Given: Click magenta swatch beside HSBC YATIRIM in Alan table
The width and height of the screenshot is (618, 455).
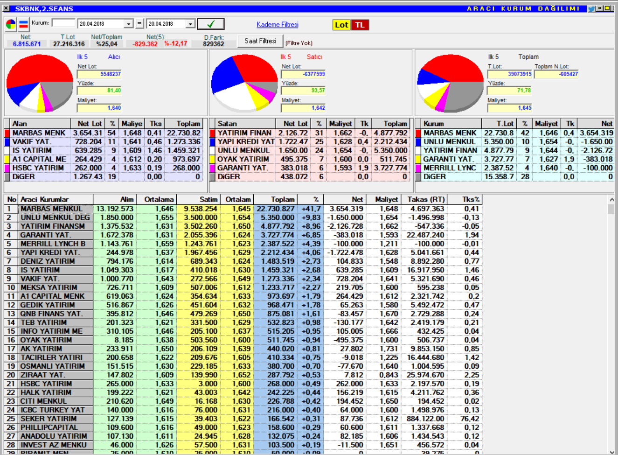Looking at the screenshot, I should pos(7,168).
